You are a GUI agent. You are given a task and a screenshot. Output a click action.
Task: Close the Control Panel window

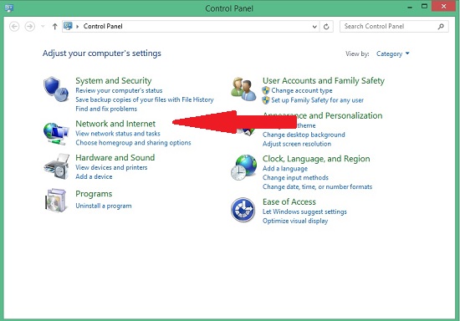(x=443, y=6)
